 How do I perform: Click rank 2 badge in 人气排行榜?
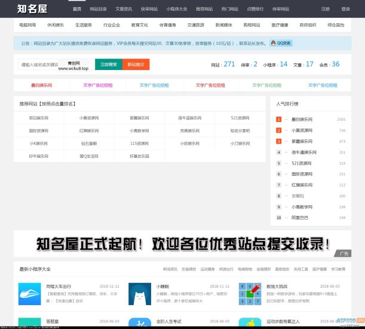click(278, 130)
